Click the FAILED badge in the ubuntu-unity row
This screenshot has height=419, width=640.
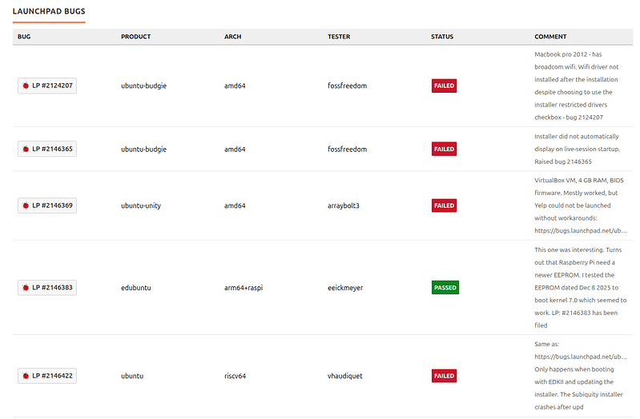444,206
